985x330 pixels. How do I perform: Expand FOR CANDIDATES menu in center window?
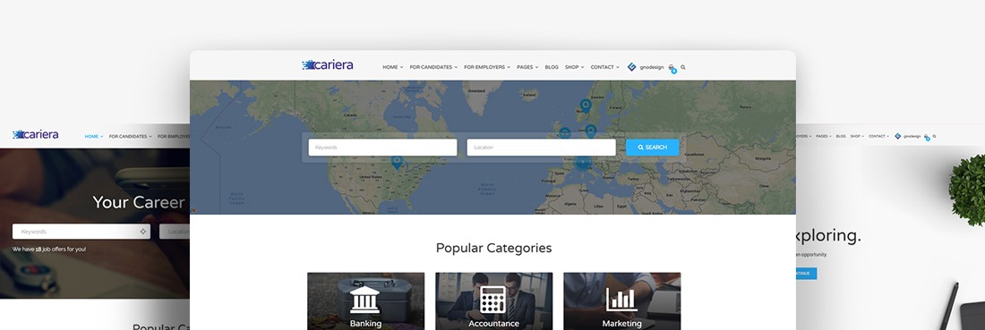pos(433,67)
